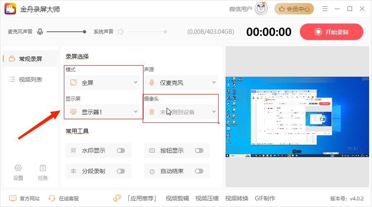Open the 全屏 mode combo box

pos(103,82)
